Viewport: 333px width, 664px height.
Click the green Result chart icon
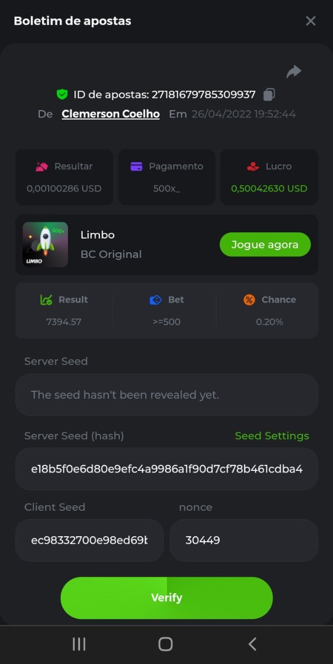pyautogui.click(x=46, y=300)
